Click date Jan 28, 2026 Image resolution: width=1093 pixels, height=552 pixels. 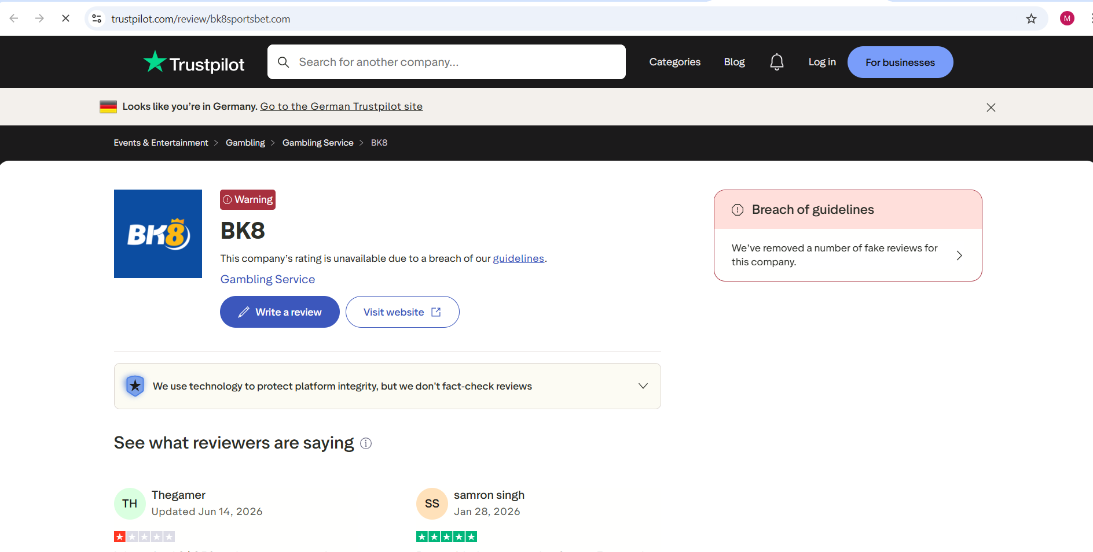pos(487,512)
